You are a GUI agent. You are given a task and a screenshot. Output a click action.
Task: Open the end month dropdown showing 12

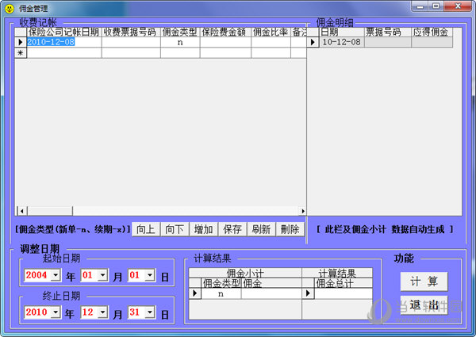pos(102,312)
